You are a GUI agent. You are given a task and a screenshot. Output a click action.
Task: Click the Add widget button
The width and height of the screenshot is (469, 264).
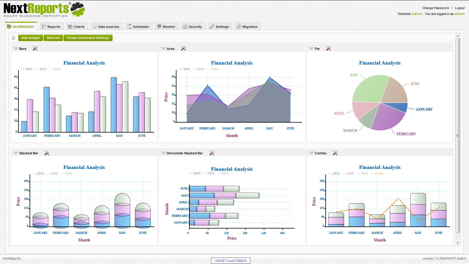tap(30, 38)
